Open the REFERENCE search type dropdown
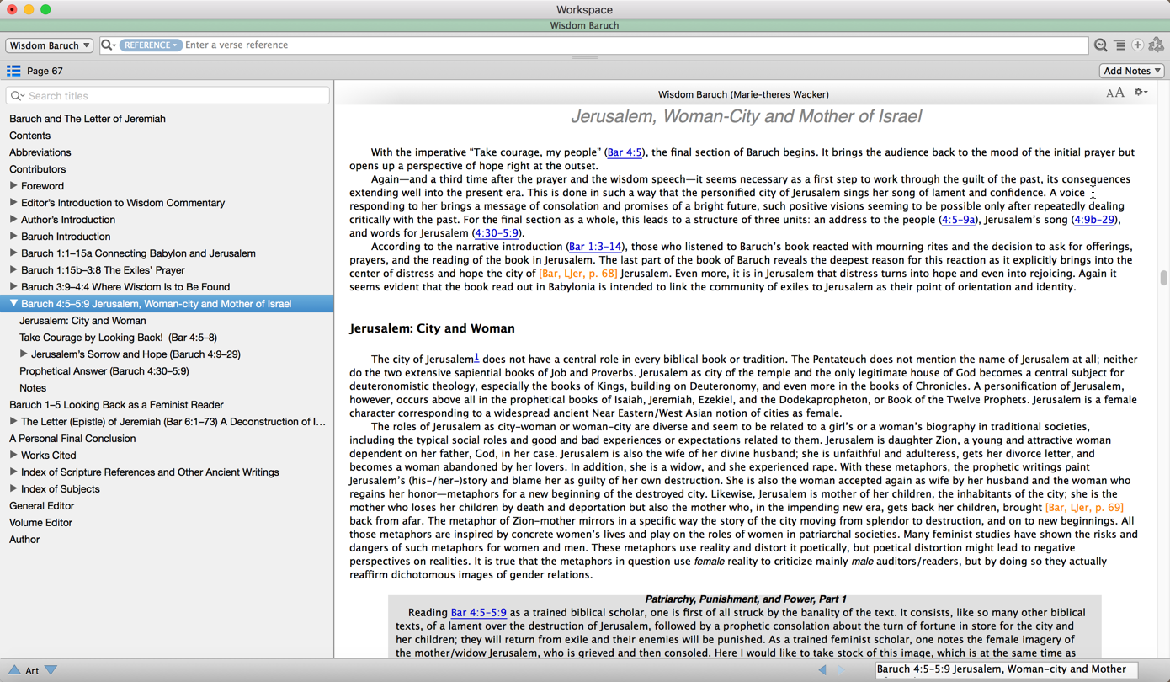Screen dimensions: 1170x682 tap(150, 45)
